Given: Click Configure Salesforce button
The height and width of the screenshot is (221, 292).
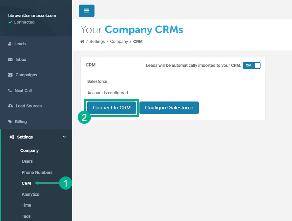Looking at the screenshot, I should 169,108.
